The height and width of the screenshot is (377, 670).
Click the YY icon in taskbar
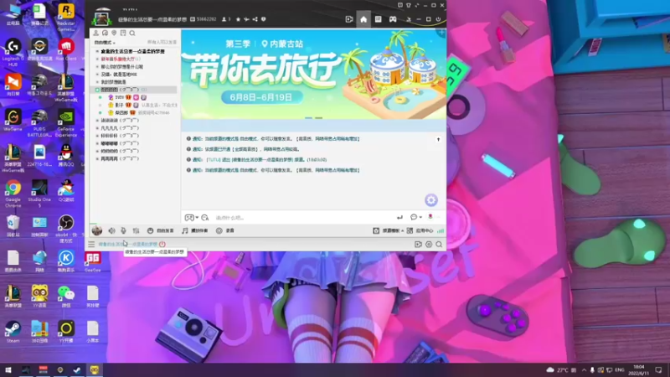click(x=94, y=369)
